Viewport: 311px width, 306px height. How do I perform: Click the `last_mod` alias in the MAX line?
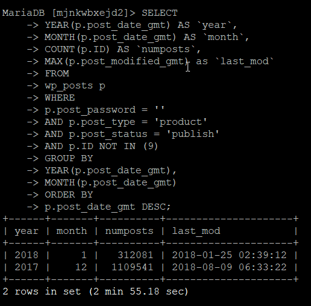pyautogui.click(x=244, y=62)
